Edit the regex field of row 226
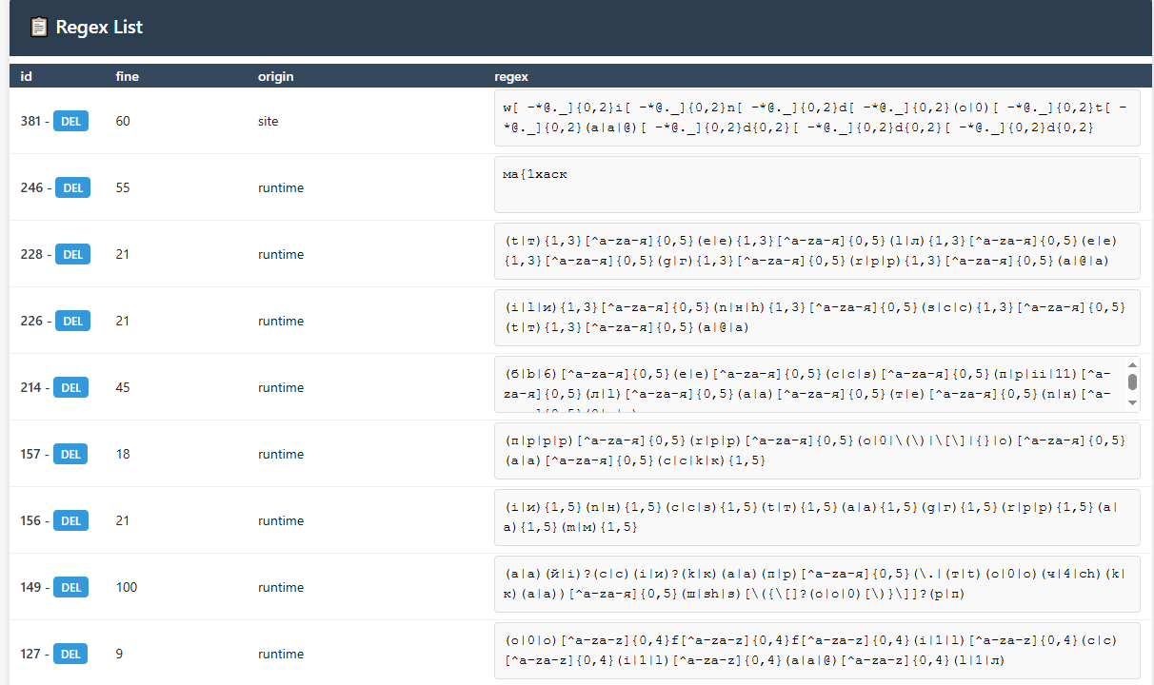Image resolution: width=1154 pixels, height=685 pixels. tap(817, 318)
